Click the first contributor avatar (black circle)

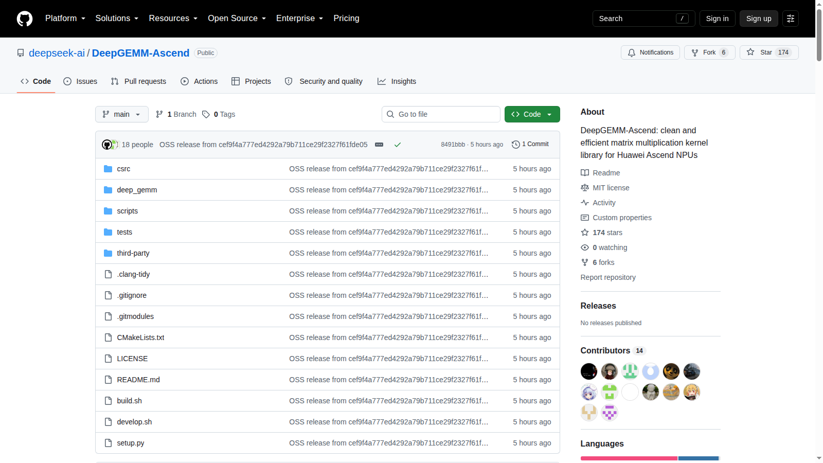(x=589, y=371)
